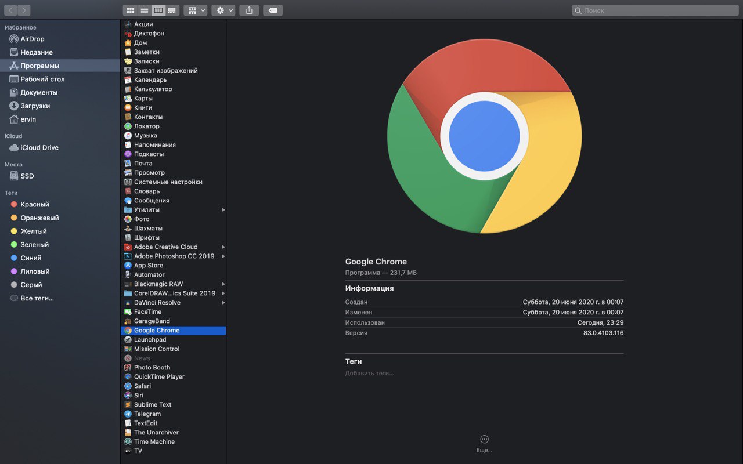
Task: Click into the Поиск search field
Action: [x=655, y=10]
